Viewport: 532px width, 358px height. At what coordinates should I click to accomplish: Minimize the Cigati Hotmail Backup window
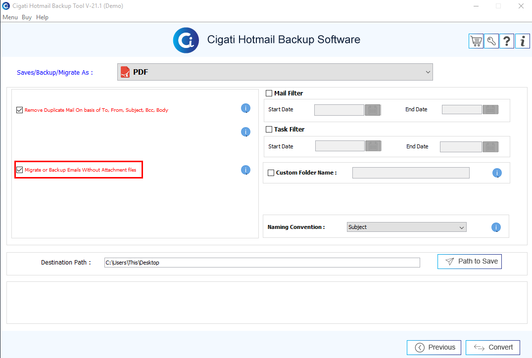pyautogui.click(x=476, y=6)
